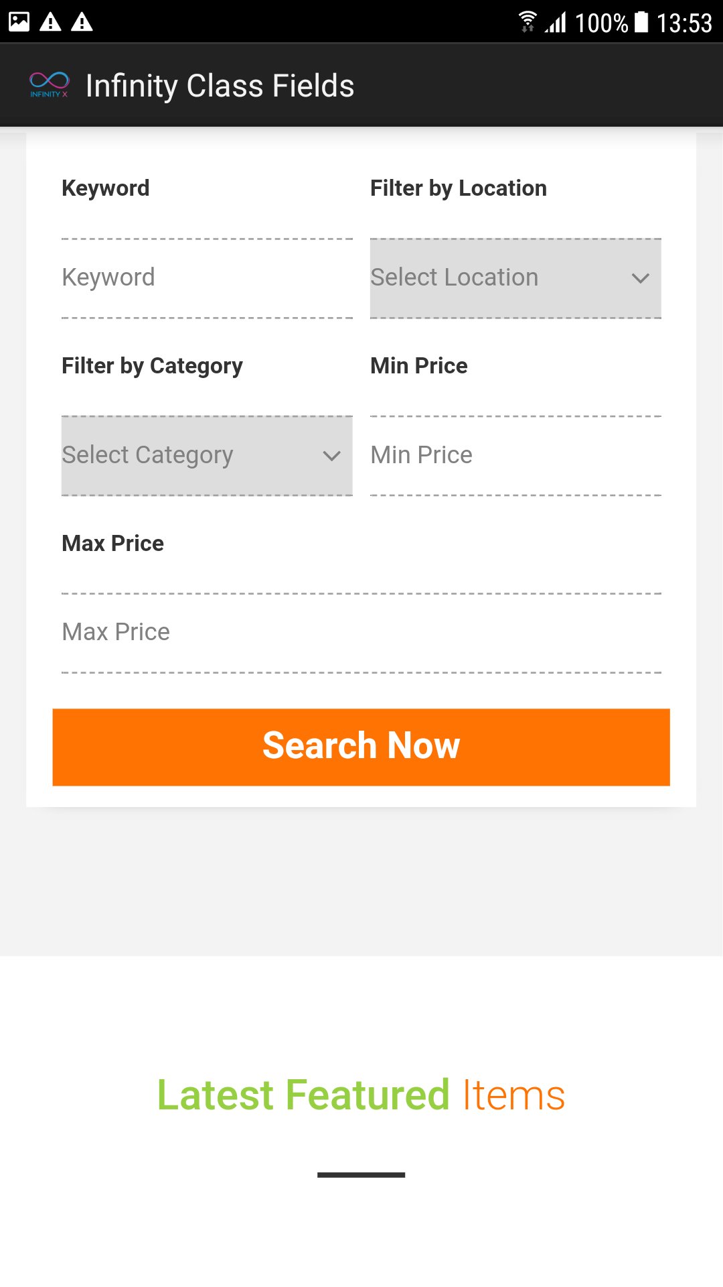Click the chevron arrow in the Category dropdown
723x1287 pixels.
point(332,456)
